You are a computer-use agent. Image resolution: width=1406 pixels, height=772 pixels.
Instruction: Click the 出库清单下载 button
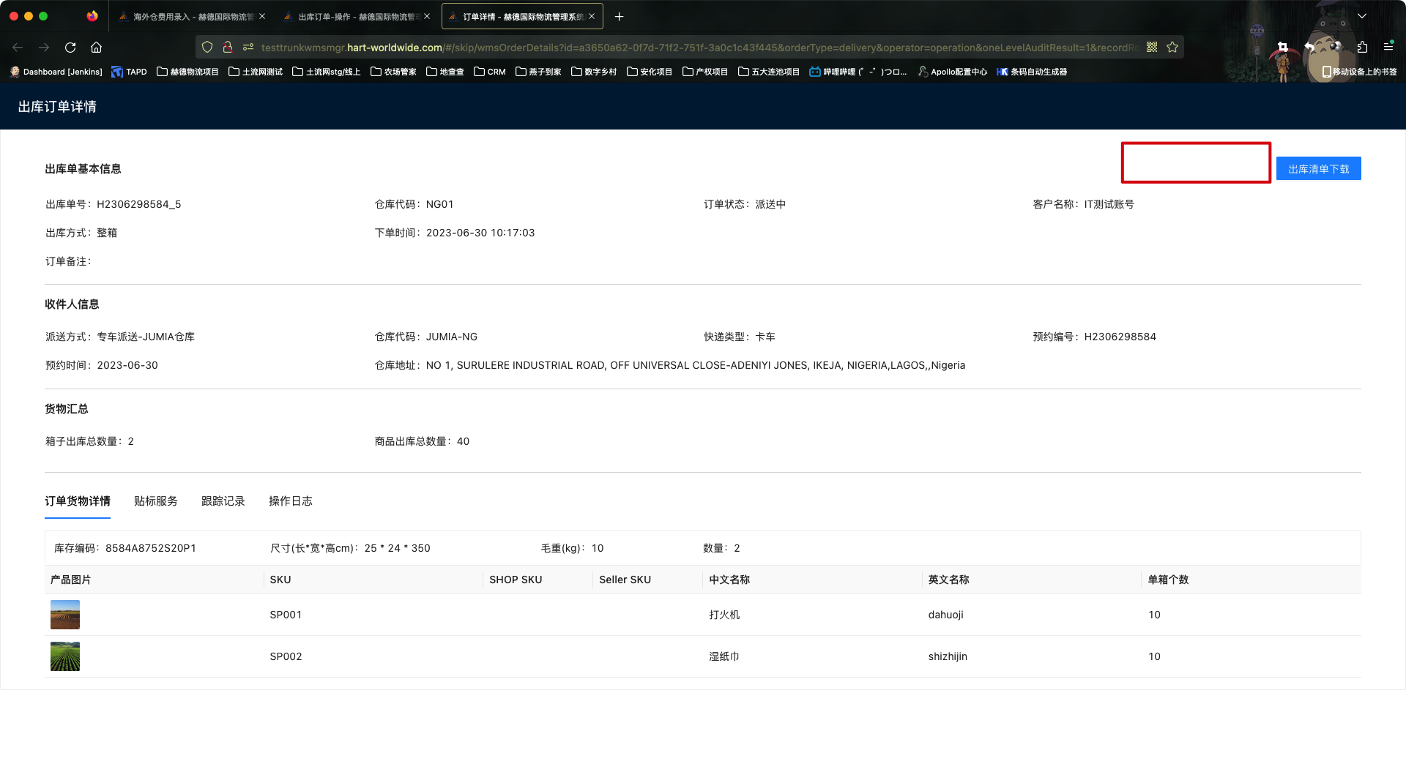click(1318, 169)
